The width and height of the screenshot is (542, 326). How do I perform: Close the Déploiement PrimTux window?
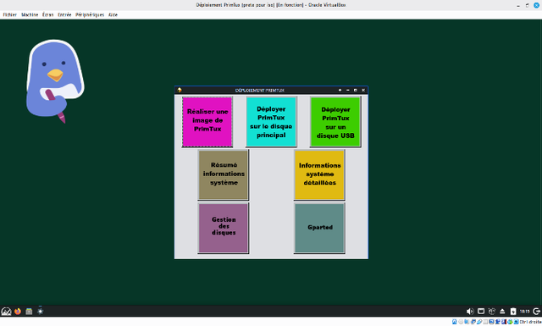(363, 90)
